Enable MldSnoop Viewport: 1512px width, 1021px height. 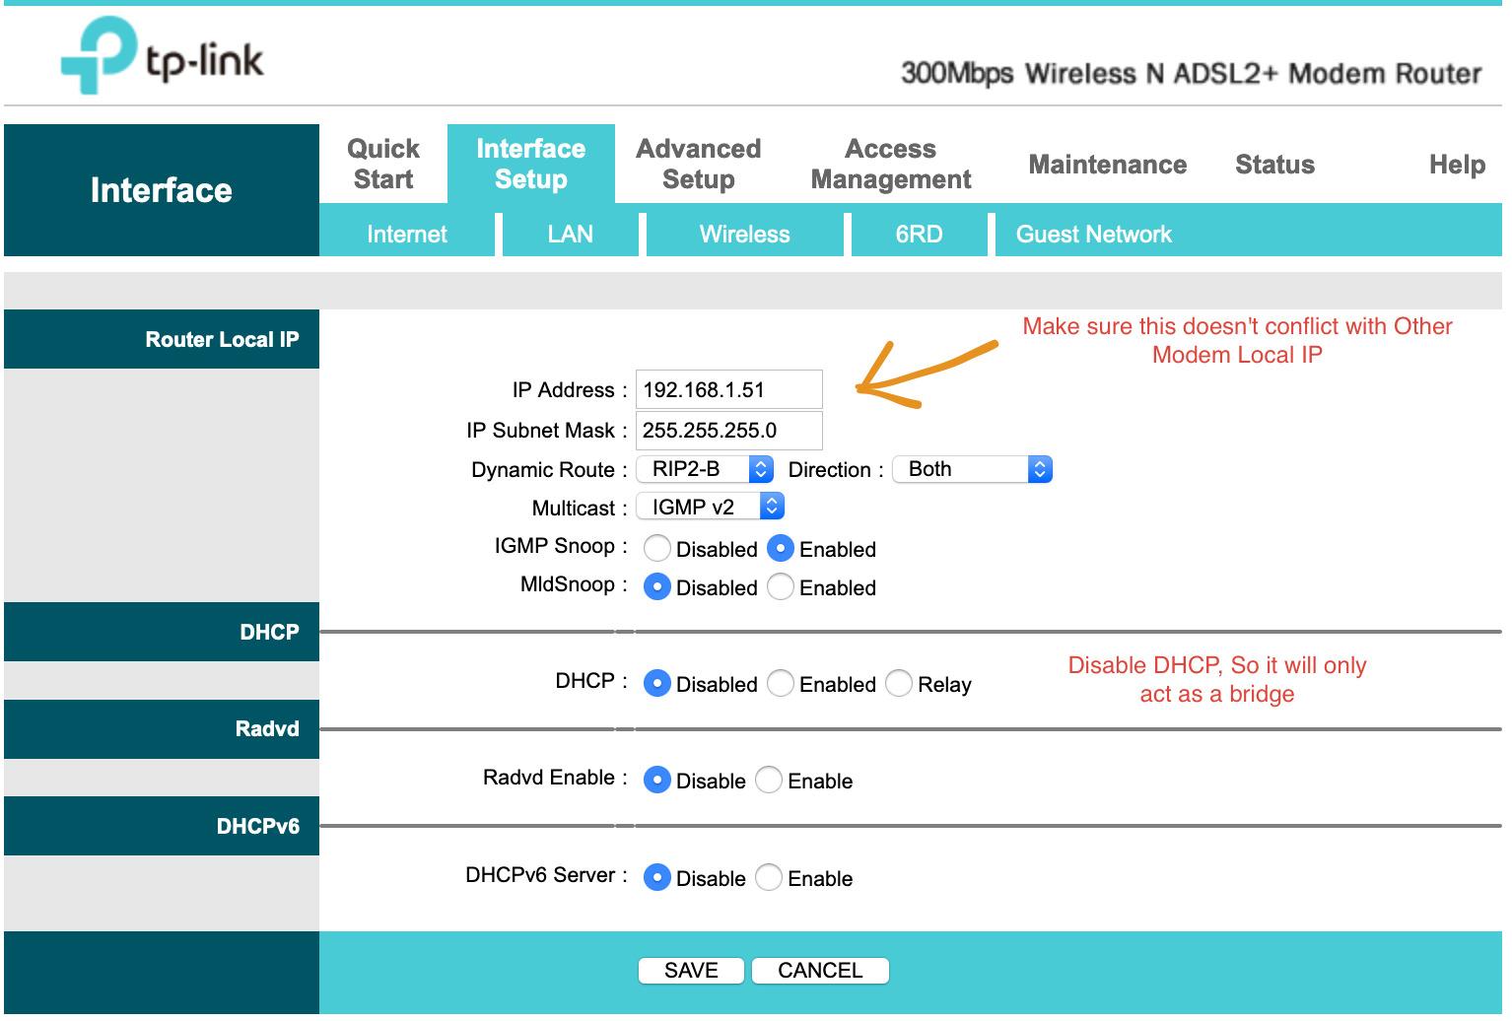point(781,586)
